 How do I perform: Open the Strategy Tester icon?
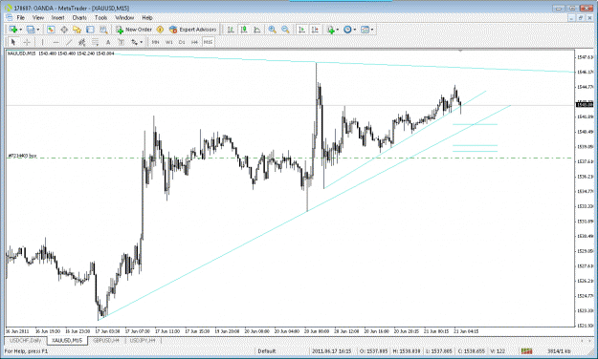pos(103,30)
